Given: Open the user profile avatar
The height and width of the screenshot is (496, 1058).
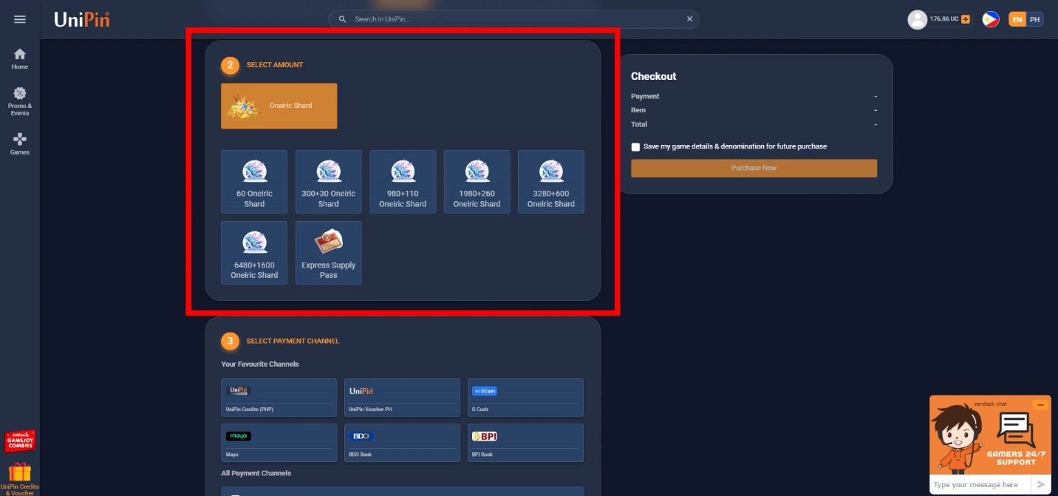Looking at the screenshot, I should pyautogui.click(x=917, y=19).
